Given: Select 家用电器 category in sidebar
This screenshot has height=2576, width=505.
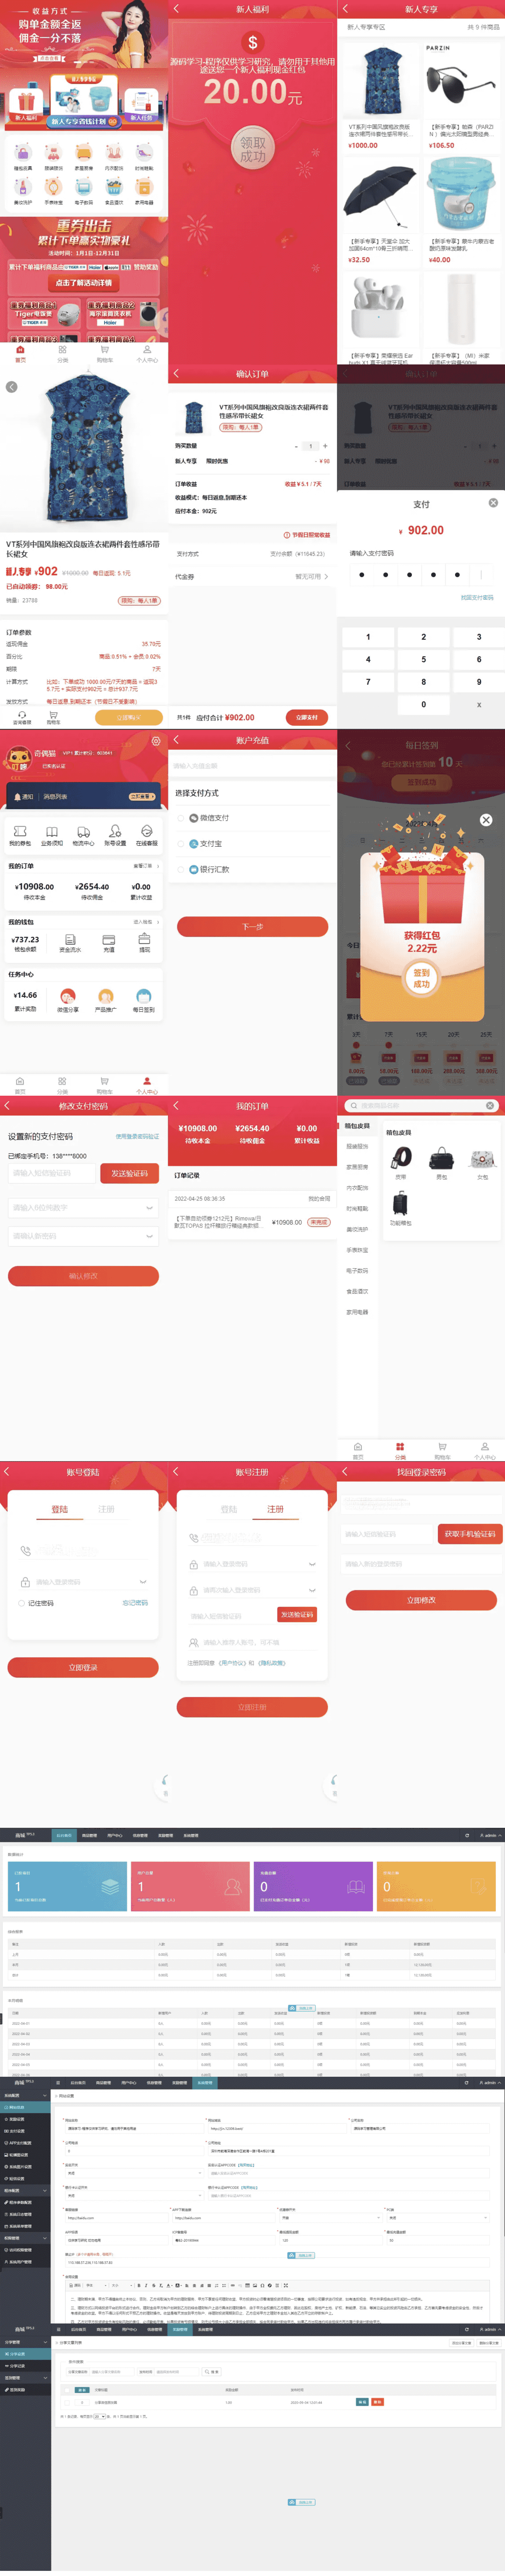Looking at the screenshot, I should pos(357,1312).
